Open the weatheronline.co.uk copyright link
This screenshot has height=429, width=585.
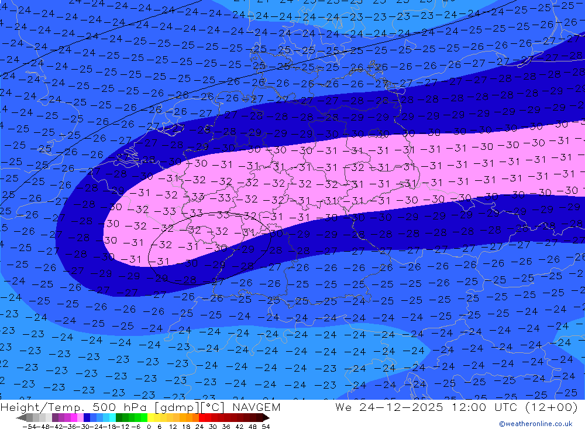click(536, 423)
